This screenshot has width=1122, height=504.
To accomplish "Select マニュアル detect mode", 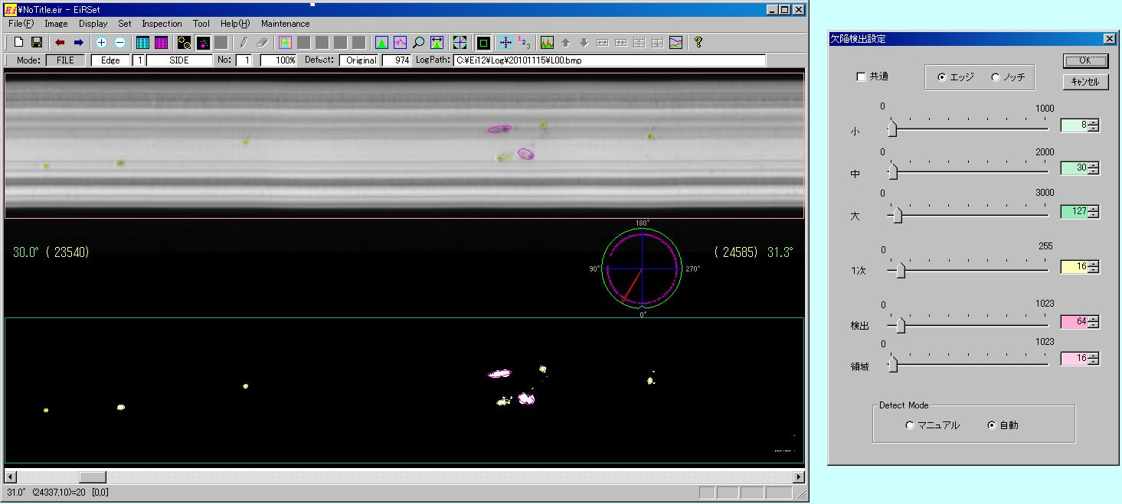I will [x=910, y=425].
